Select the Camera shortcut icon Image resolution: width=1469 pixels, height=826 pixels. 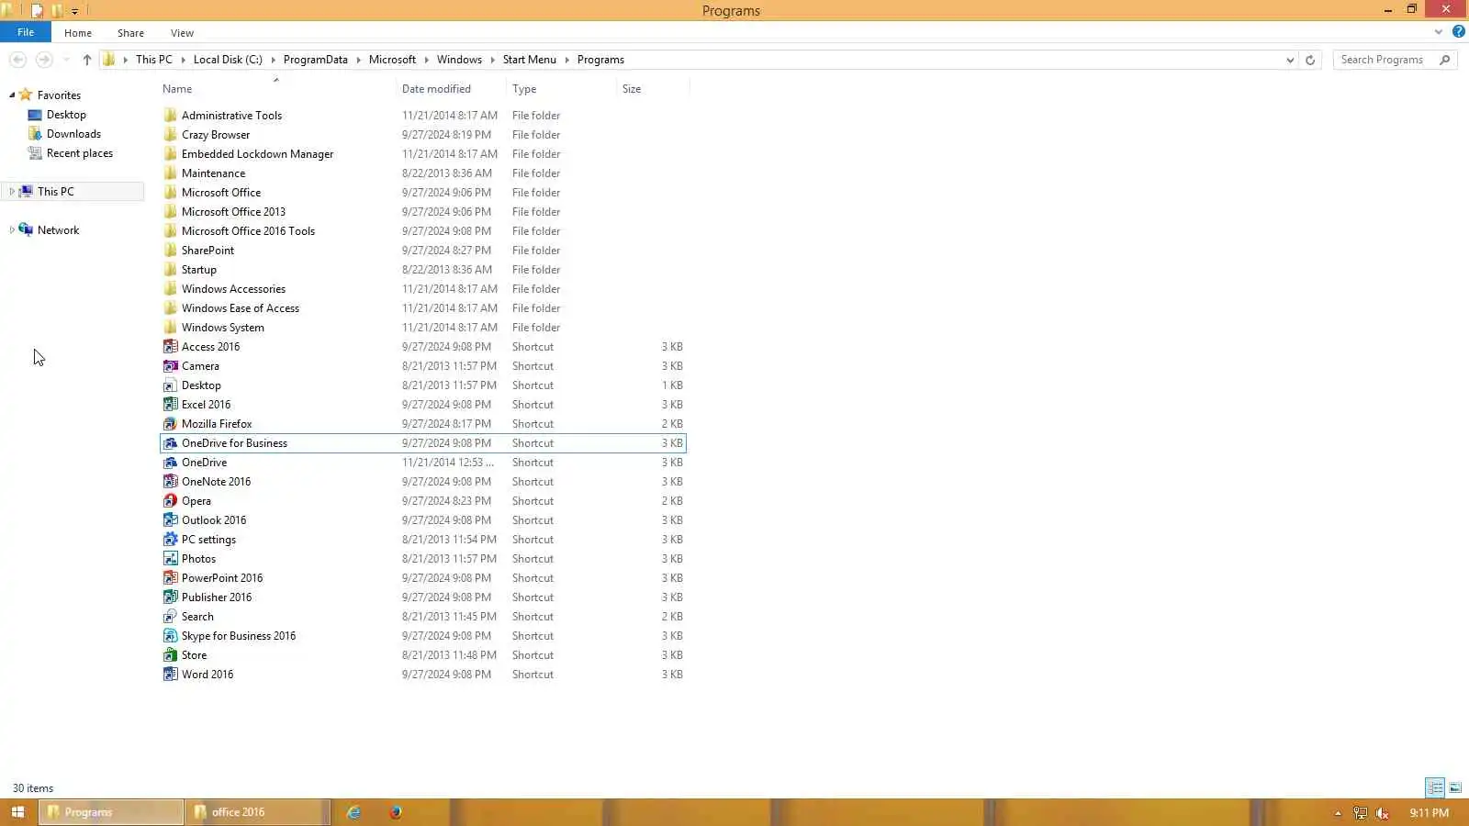pos(170,366)
